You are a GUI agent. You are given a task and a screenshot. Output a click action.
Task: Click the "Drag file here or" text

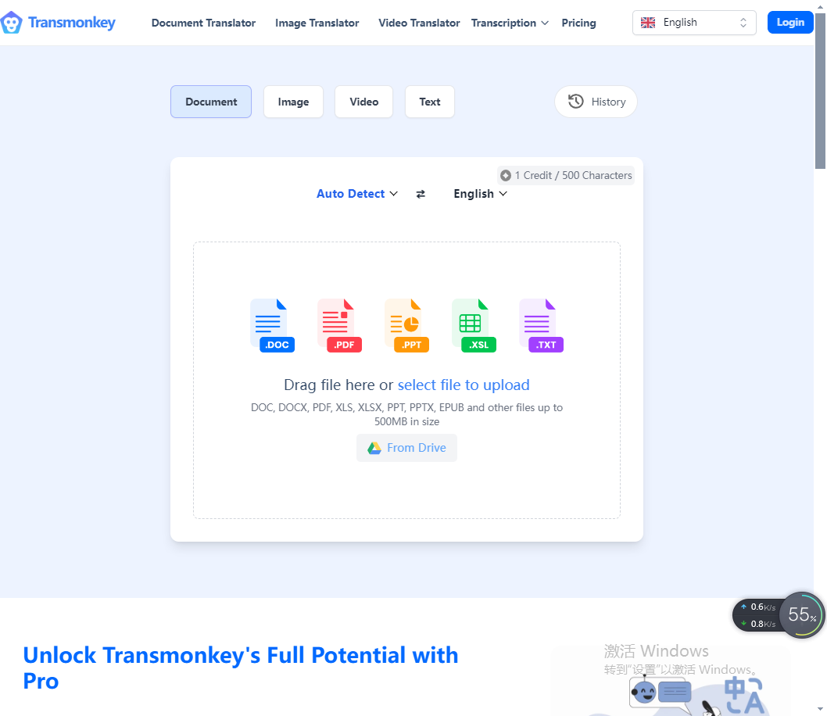click(338, 385)
